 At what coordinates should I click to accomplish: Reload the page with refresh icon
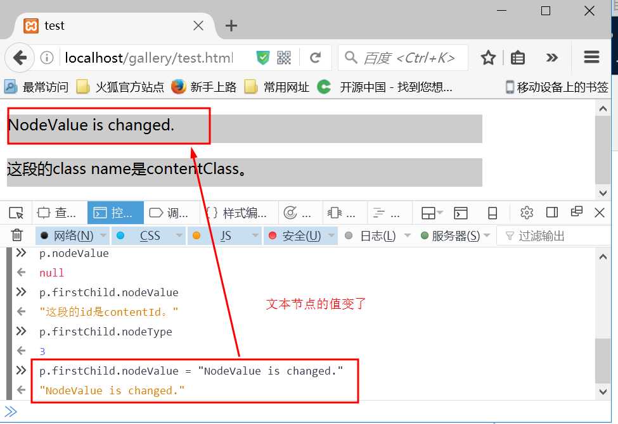[315, 58]
